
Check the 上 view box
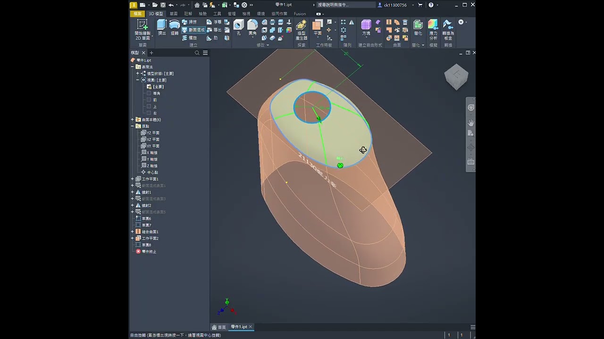point(149,106)
